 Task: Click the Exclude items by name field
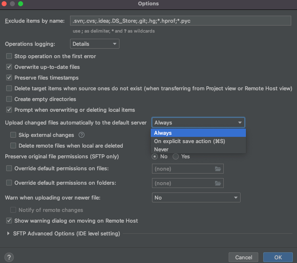181,21
